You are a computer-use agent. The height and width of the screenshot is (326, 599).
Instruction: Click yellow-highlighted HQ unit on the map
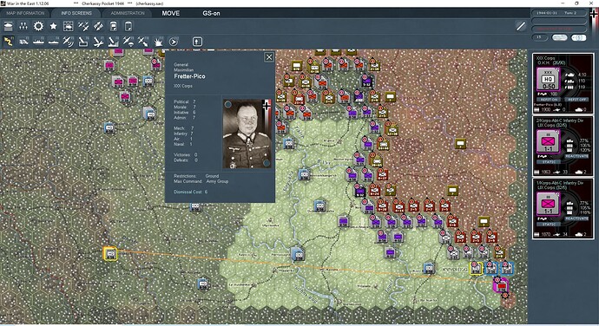pyautogui.click(x=110, y=253)
